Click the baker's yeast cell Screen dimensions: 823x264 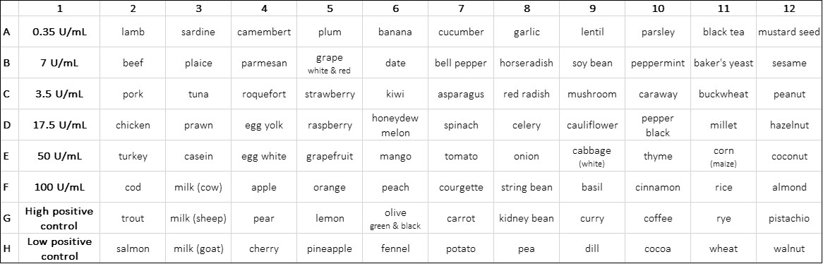coord(723,63)
